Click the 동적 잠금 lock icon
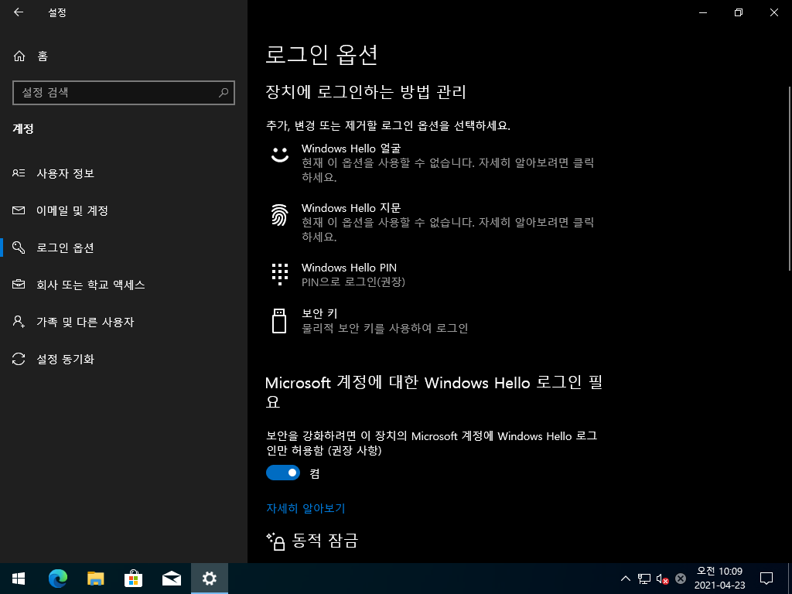Viewport: 792px width, 594px height. tap(276, 541)
